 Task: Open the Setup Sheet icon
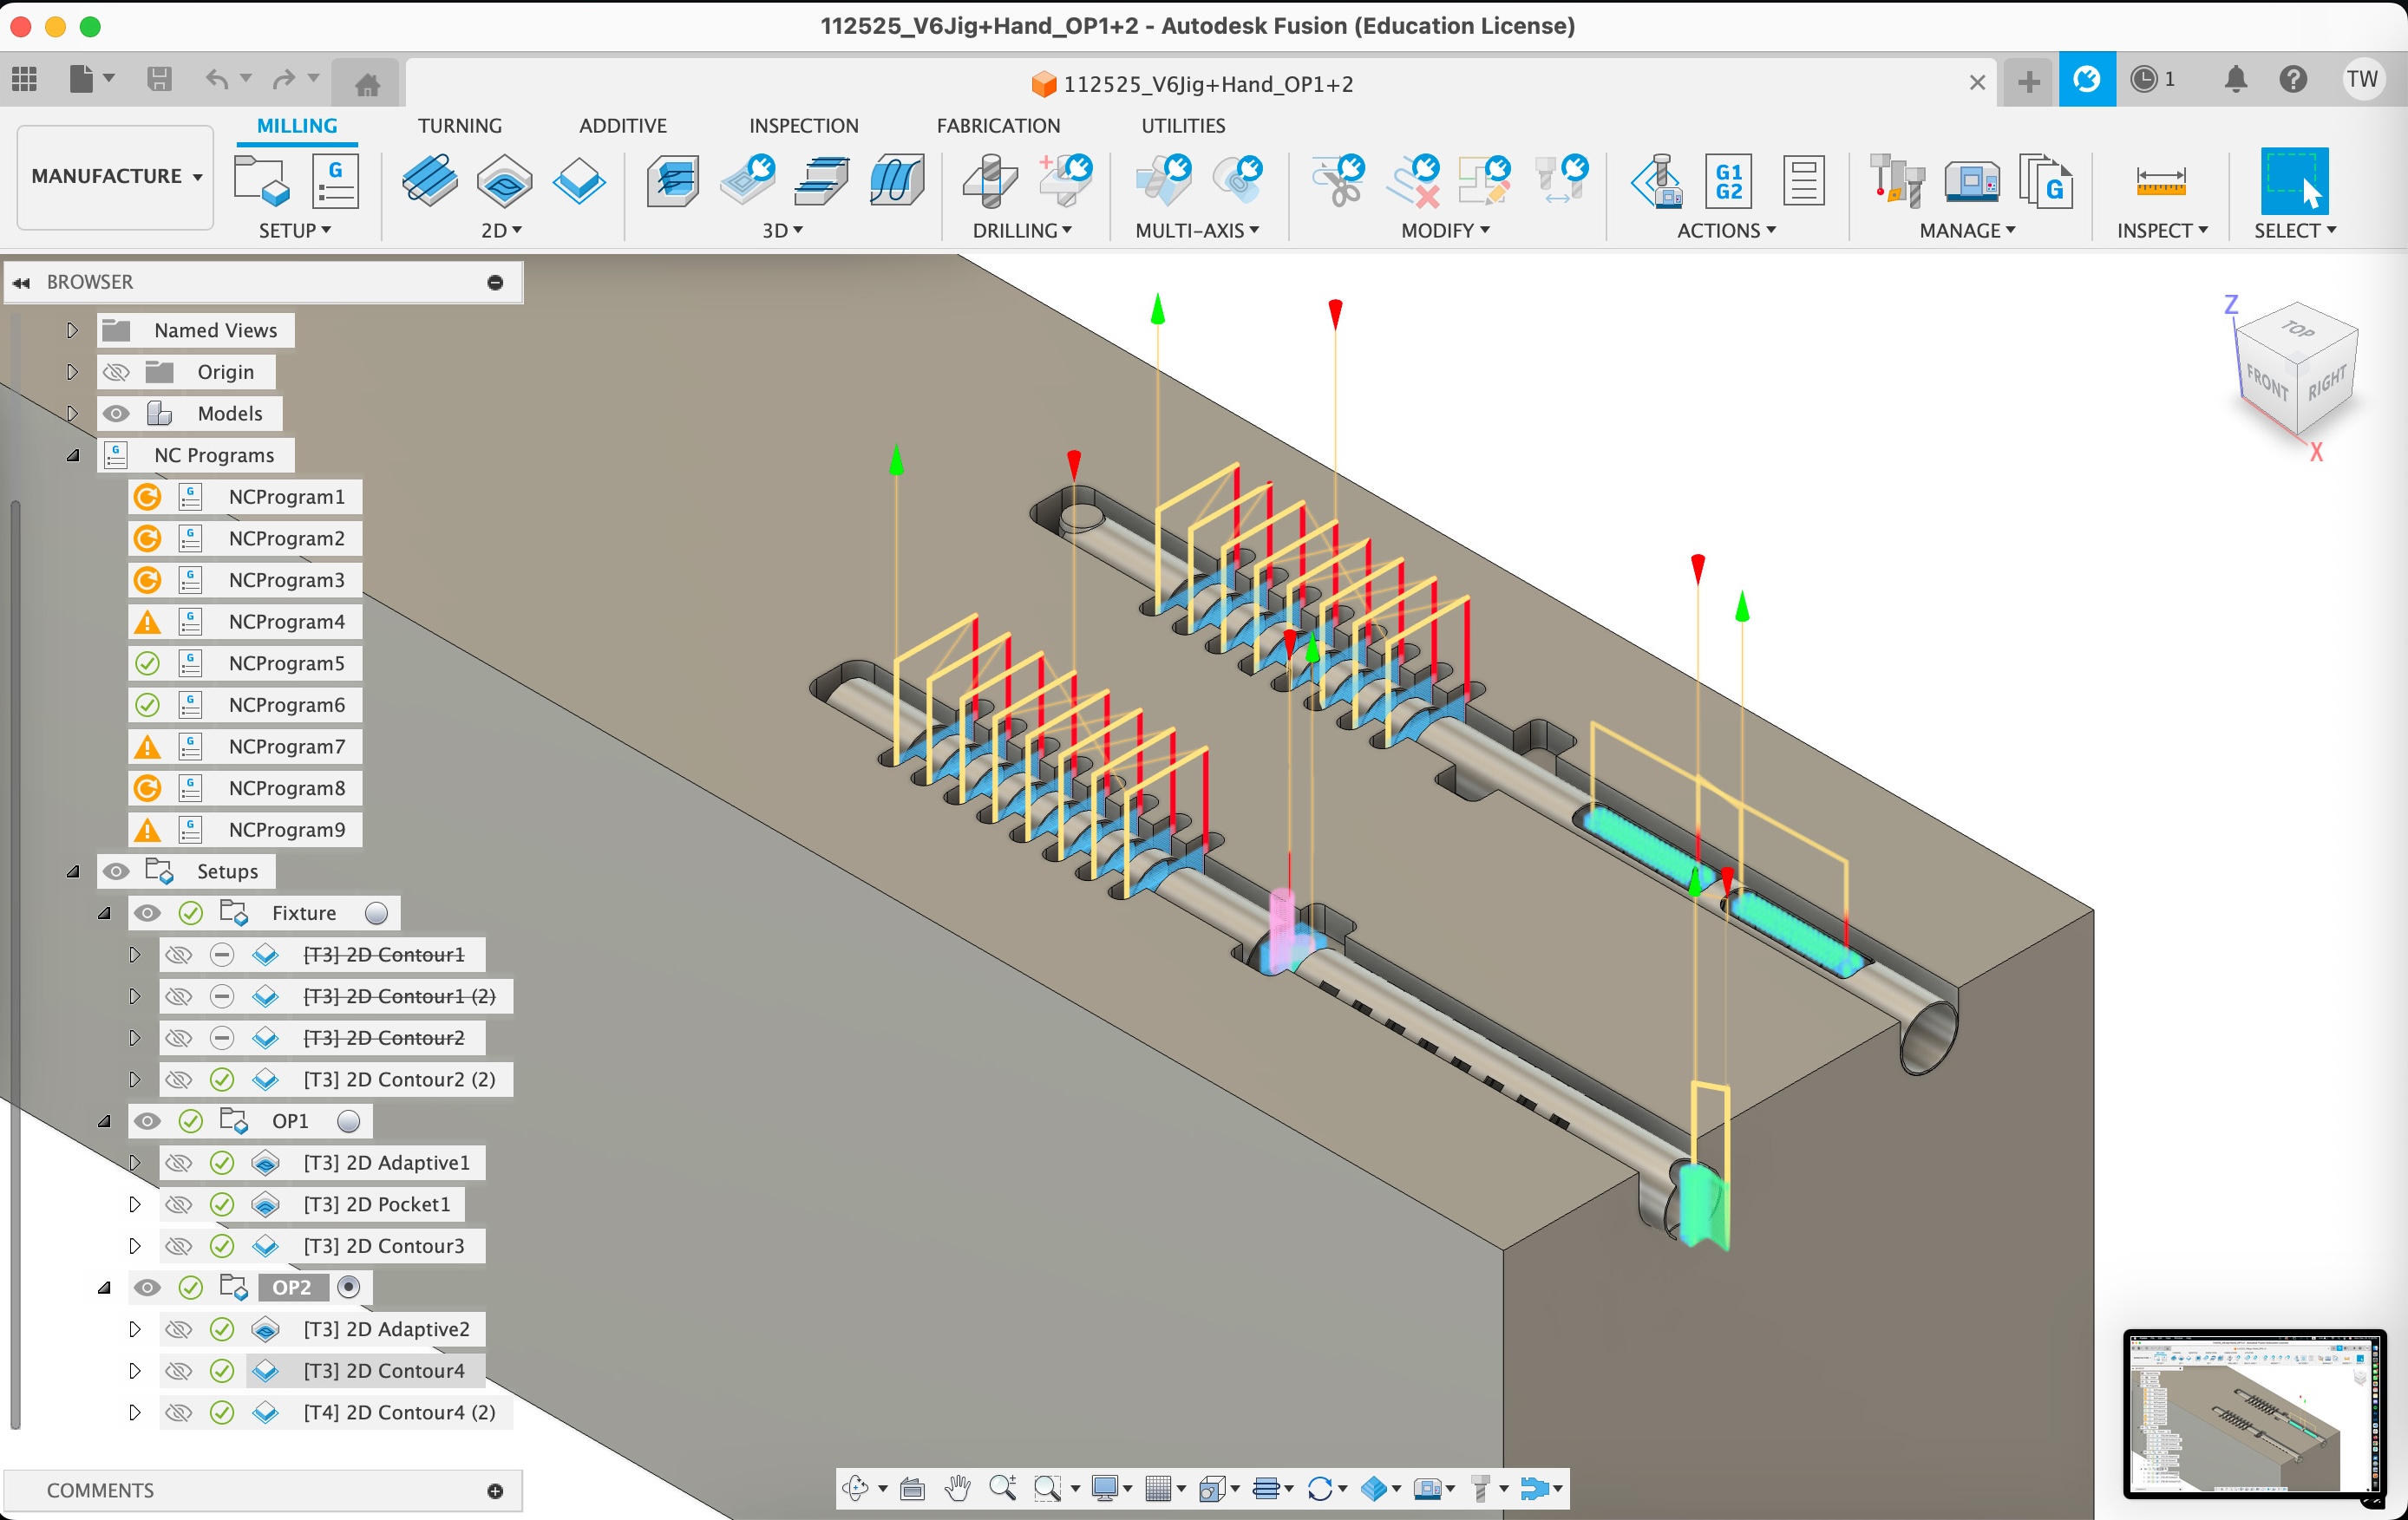pos(1803,181)
